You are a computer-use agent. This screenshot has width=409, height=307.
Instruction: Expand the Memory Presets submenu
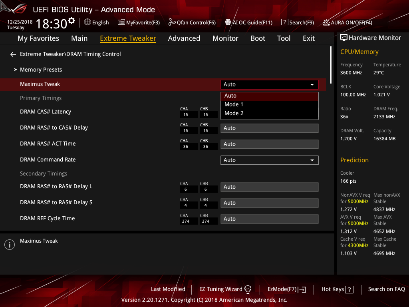(x=41, y=70)
